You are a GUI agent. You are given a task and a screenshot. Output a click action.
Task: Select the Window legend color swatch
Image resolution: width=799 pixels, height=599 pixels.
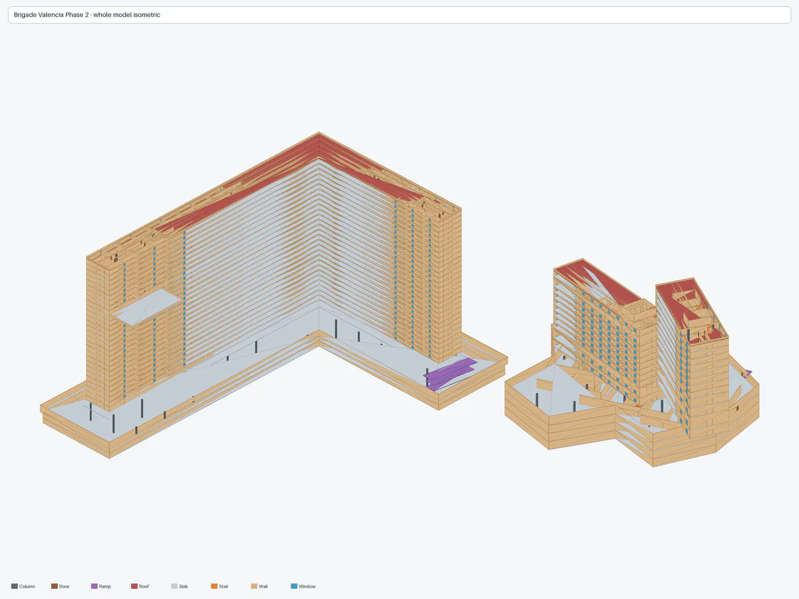click(x=294, y=586)
